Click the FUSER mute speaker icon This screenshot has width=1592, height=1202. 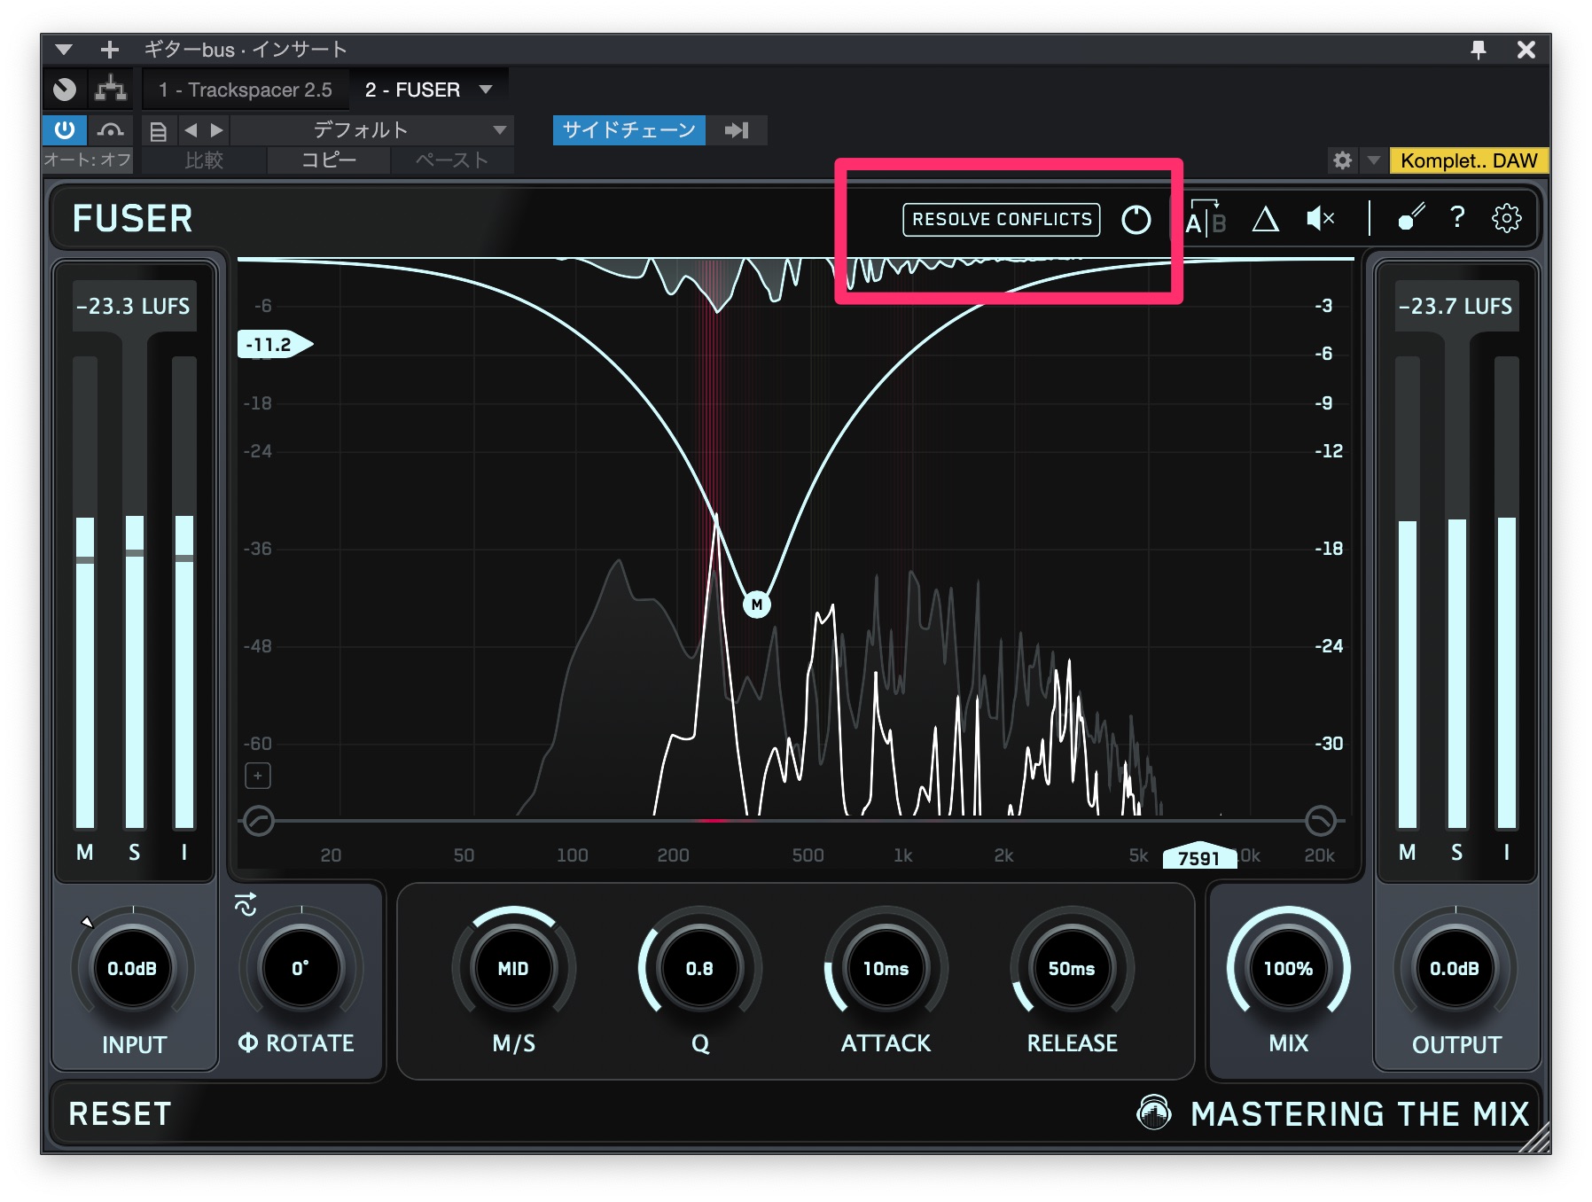[1320, 218]
